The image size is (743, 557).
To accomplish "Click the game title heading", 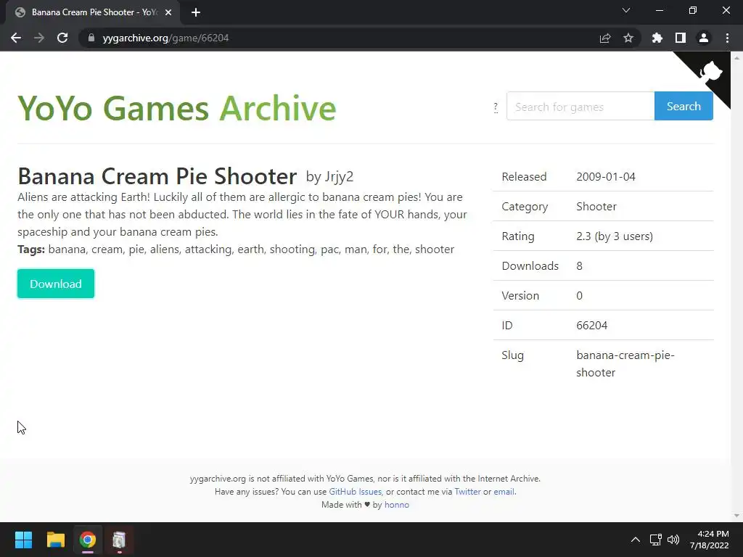I will (157, 176).
